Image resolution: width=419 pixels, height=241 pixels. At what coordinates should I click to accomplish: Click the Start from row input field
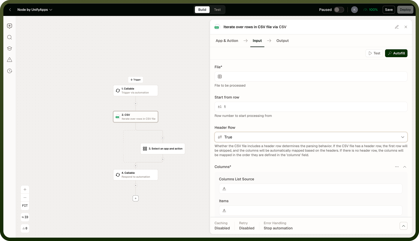311,107
